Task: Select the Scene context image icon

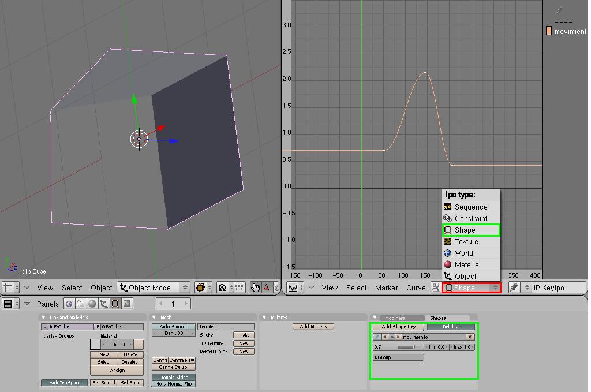Action: coord(127,304)
